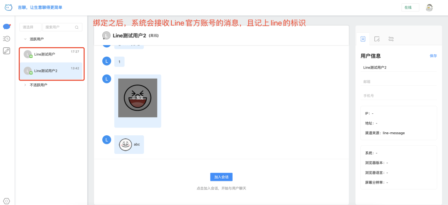
Task: Open the 在线 status dropdown
Action: pyautogui.click(x=410, y=7)
